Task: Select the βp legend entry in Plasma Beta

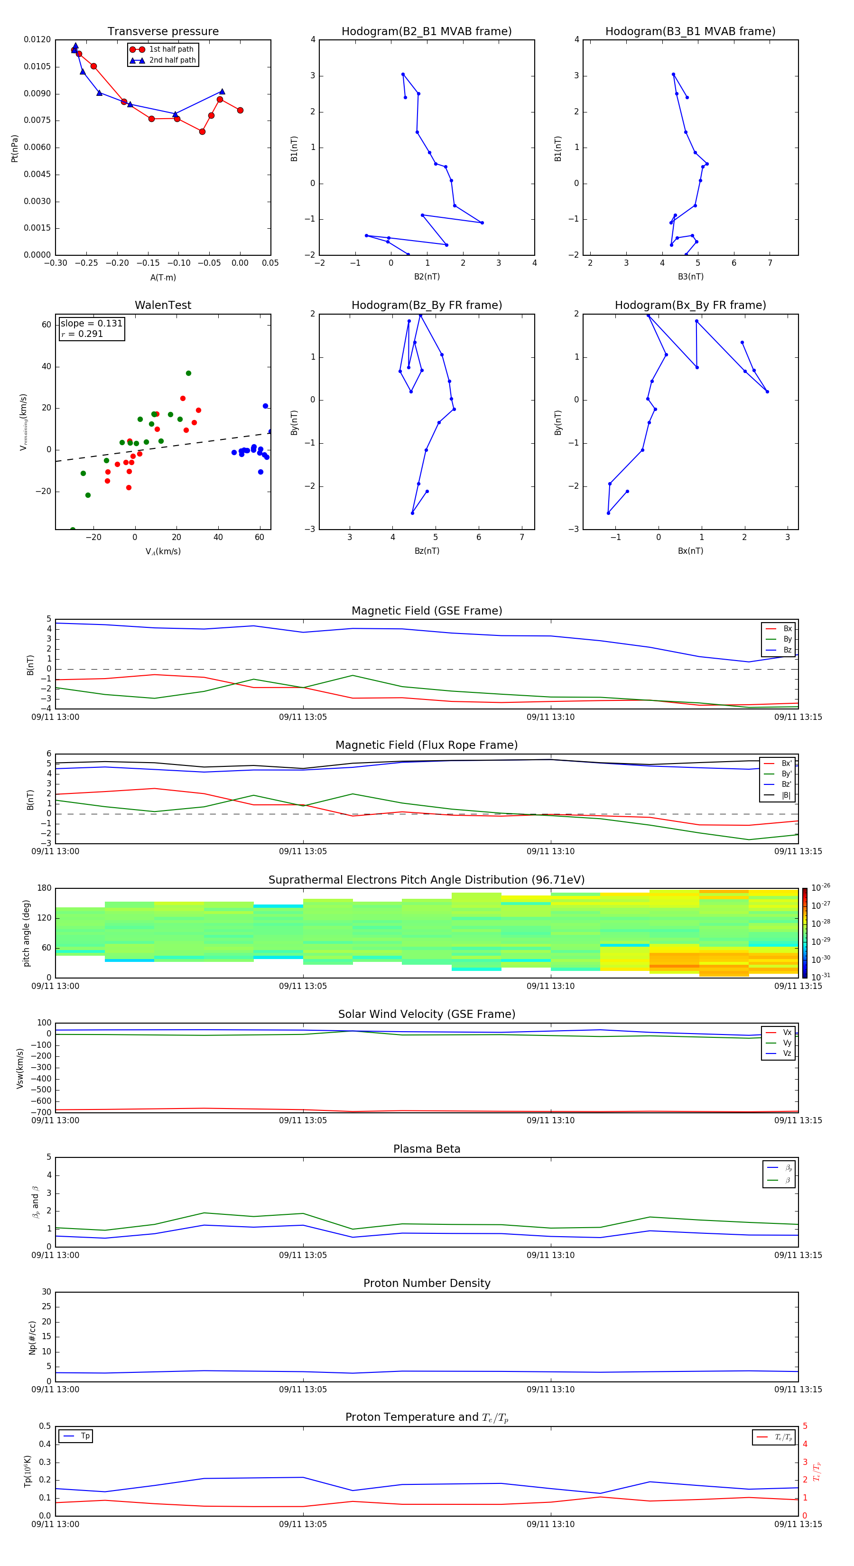Action: tap(780, 1168)
